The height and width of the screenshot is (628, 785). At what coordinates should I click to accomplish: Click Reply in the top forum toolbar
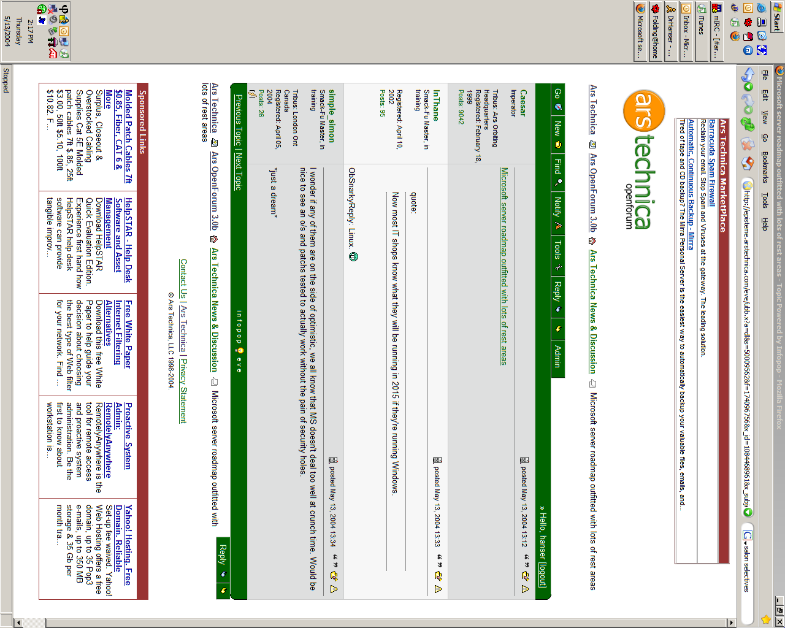coord(557,296)
